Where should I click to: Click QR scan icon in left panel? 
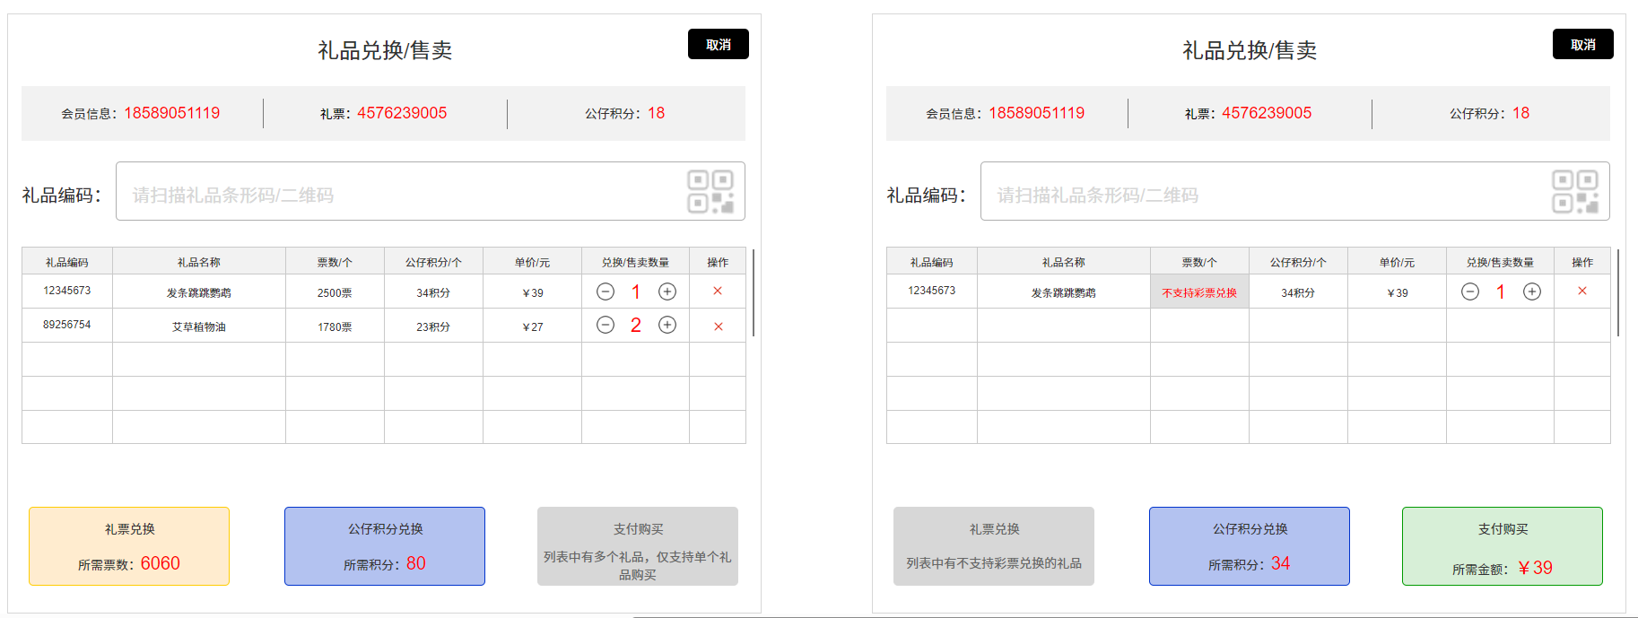click(710, 191)
